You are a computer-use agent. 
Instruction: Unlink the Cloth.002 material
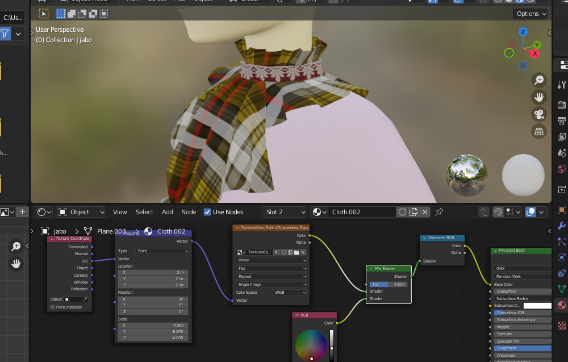coord(425,212)
